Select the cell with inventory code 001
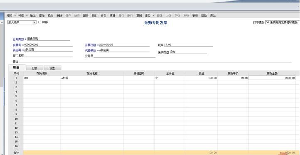Screen dimensions: 300x155 click(x=42, y=78)
